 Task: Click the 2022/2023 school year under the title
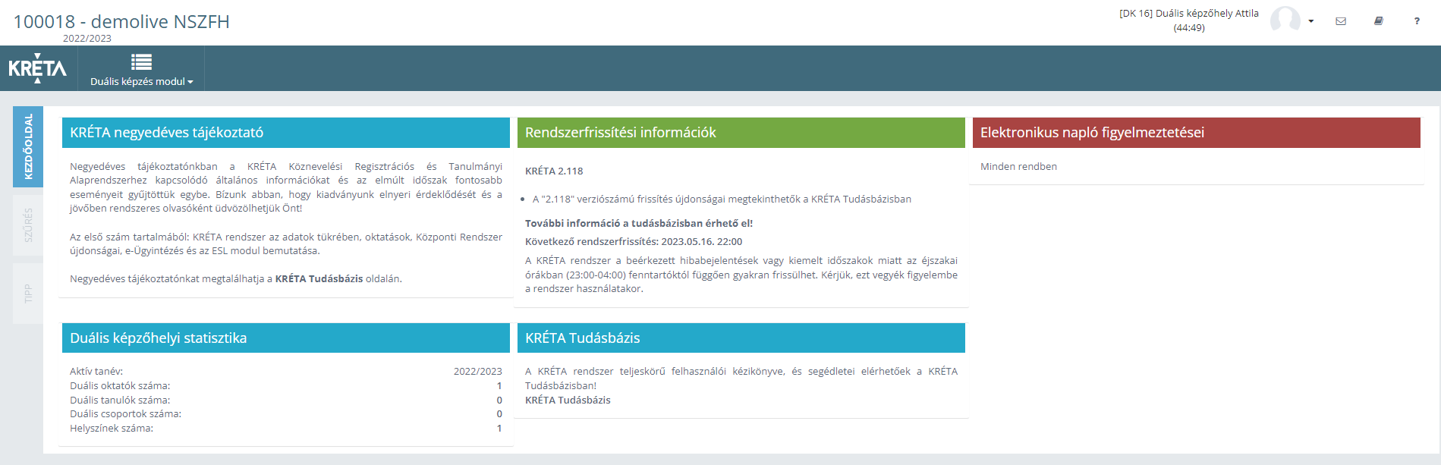coord(87,39)
